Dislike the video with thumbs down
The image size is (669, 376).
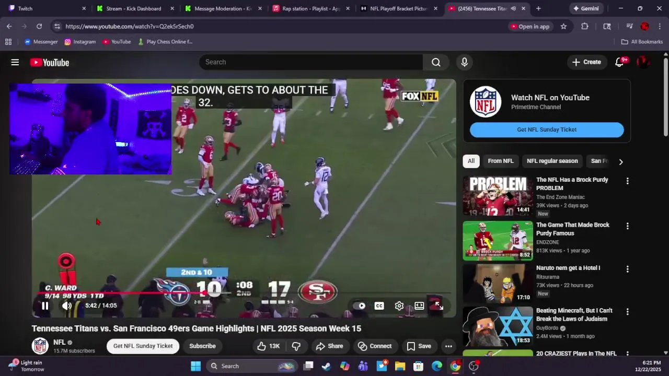tap(296, 346)
